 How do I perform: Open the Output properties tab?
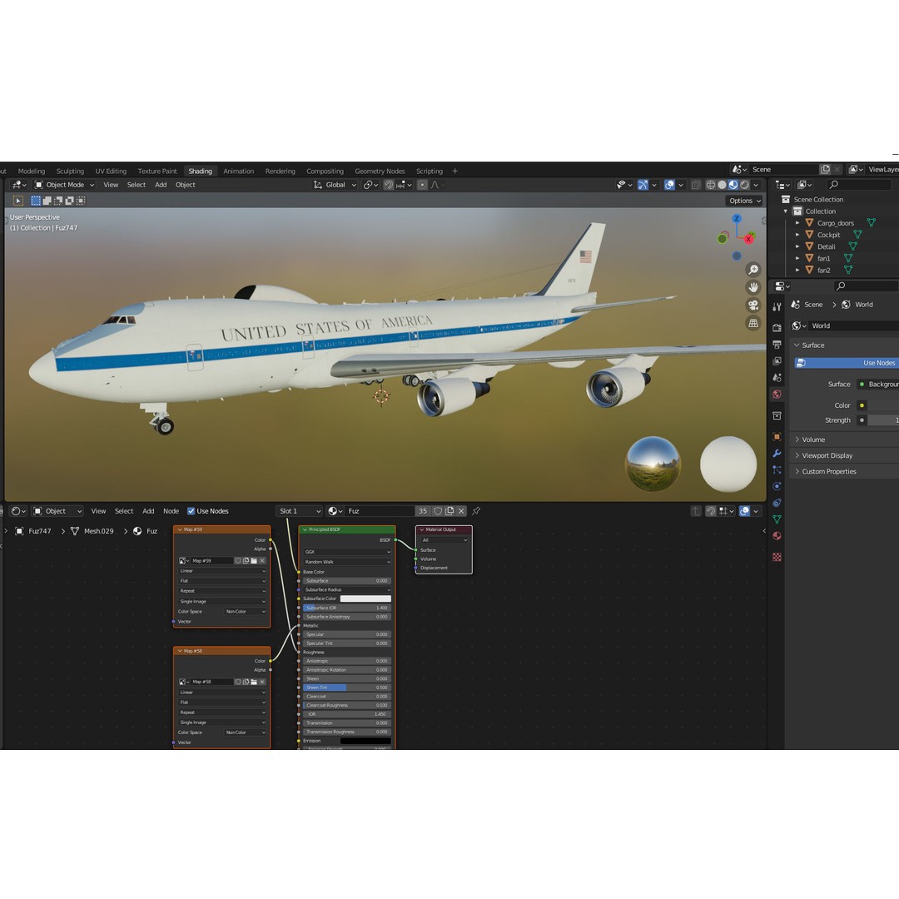777,345
